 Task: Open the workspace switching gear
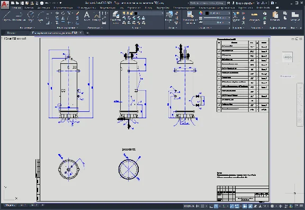point(272,206)
